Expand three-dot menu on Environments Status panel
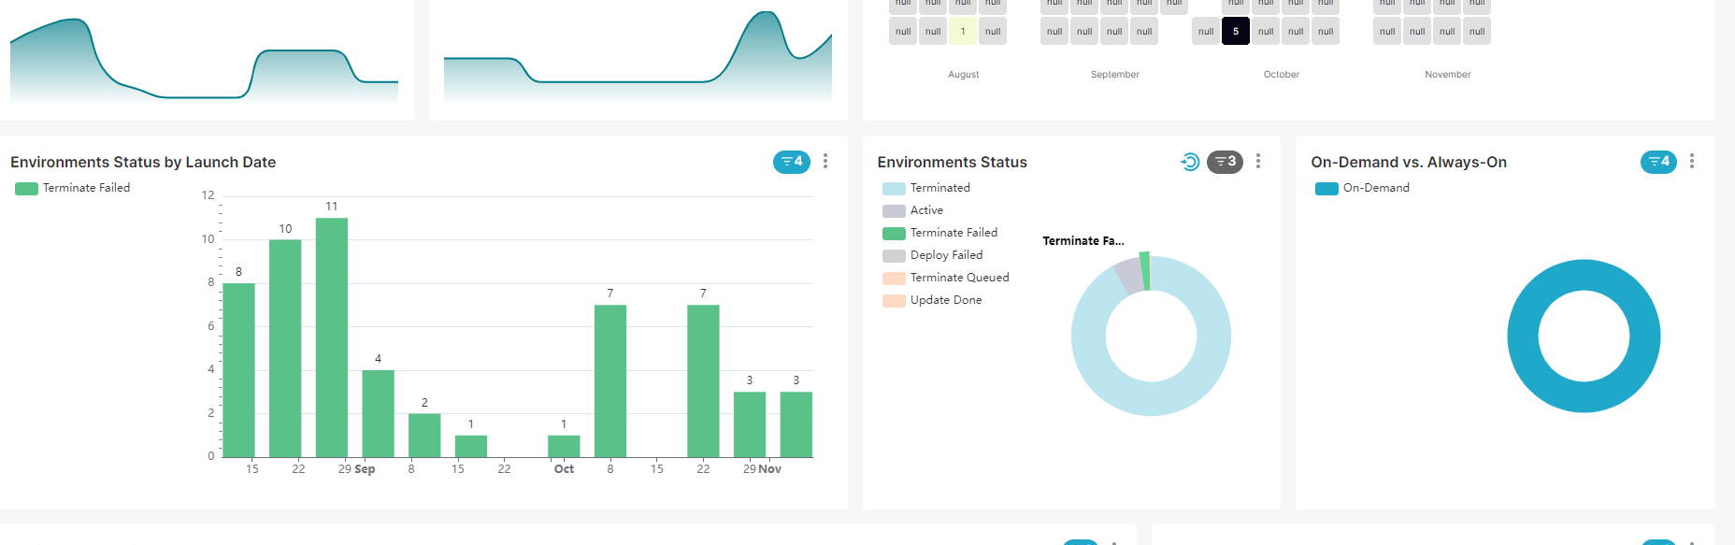Image resolution: width=1735 pixels, height=545 pixels. tap(1258, 162)
